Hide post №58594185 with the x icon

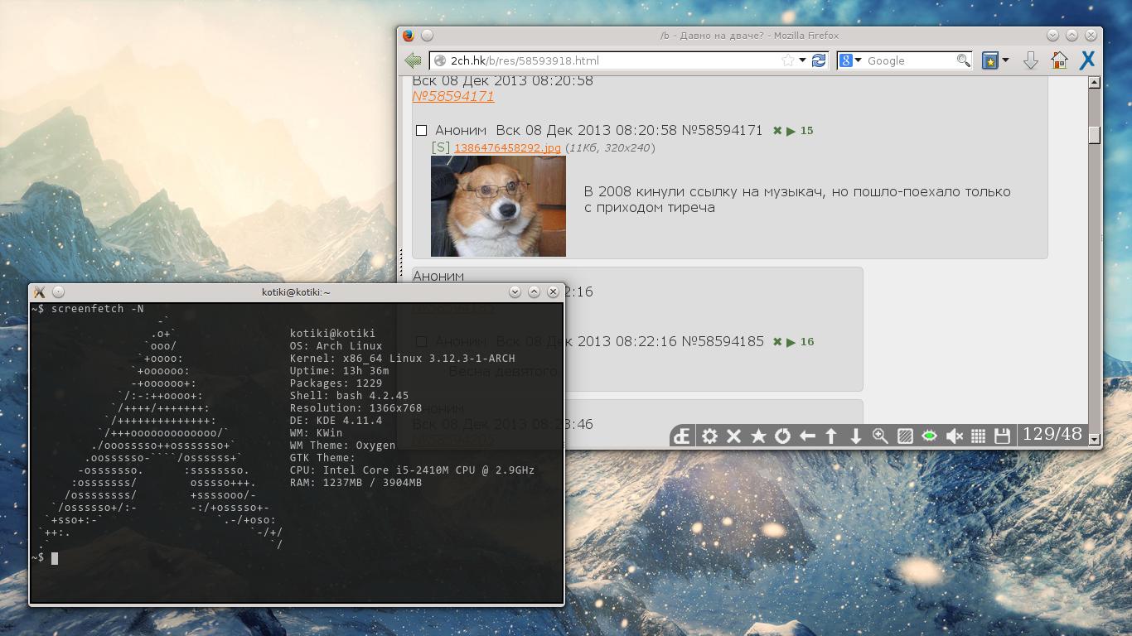click(x=777, y=342)
